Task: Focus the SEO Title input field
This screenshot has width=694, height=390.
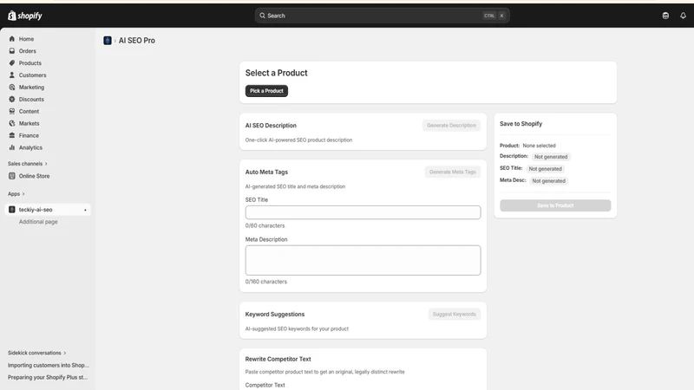Action: click(363, 212)
